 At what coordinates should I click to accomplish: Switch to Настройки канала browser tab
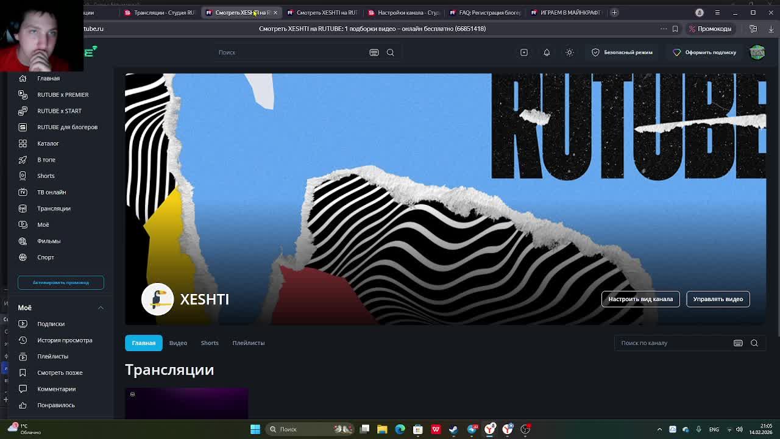405,12
